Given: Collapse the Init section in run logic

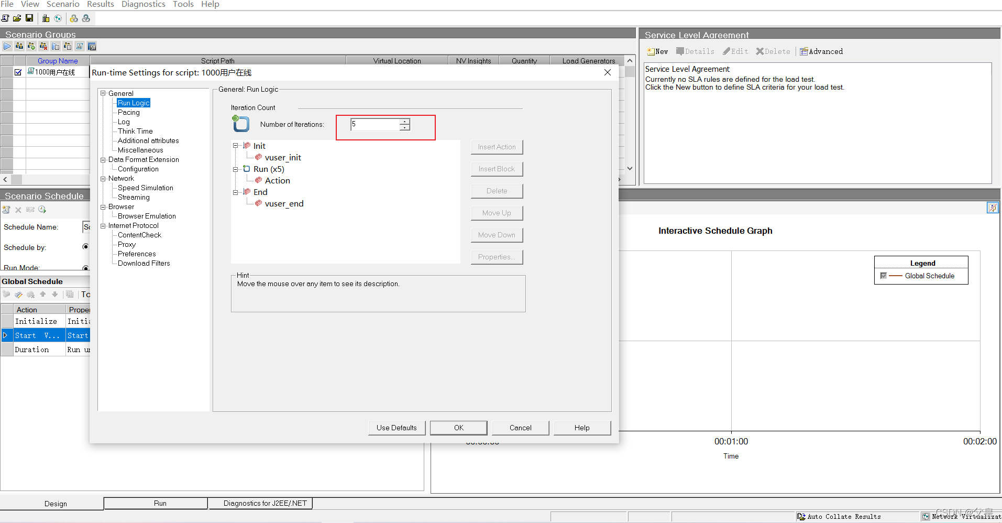Looking at the screenshot, I should point(235,146).
